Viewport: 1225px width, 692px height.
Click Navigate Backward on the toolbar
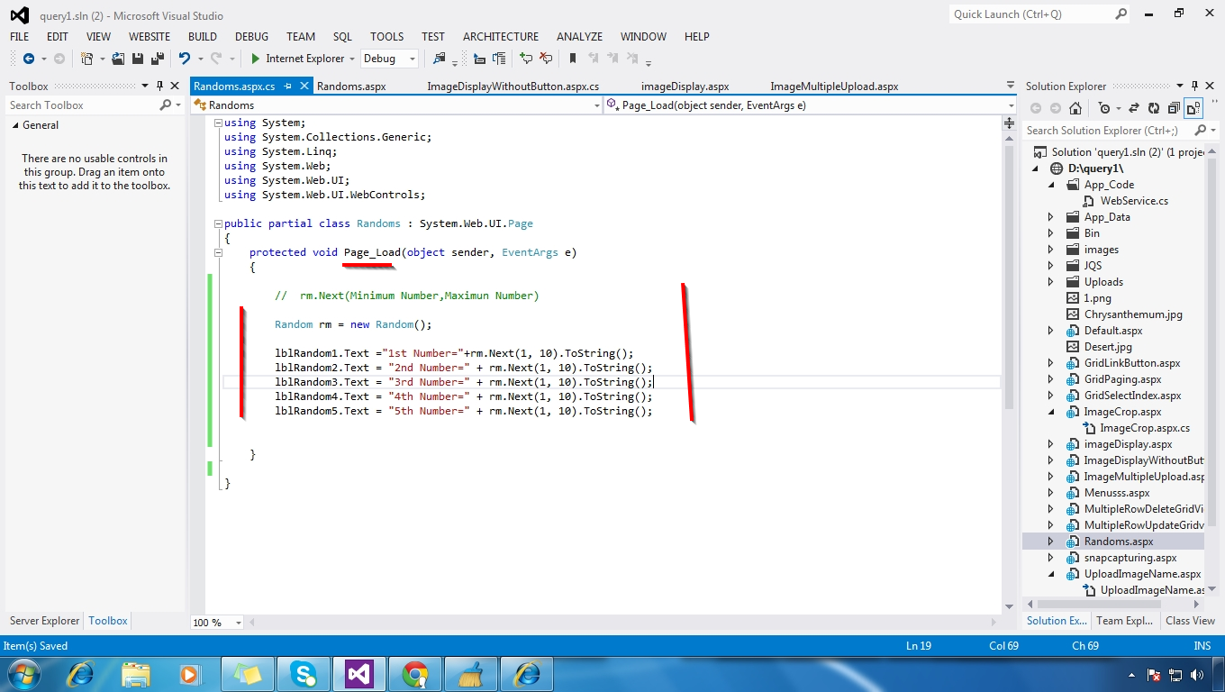[x=30, y=59]
